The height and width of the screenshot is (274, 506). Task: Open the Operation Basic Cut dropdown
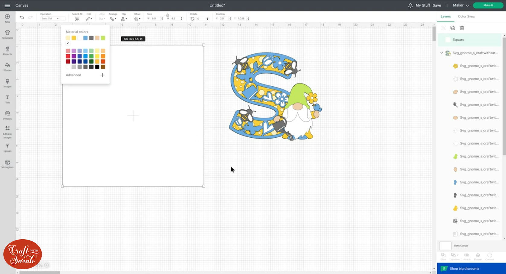point(50,18)
